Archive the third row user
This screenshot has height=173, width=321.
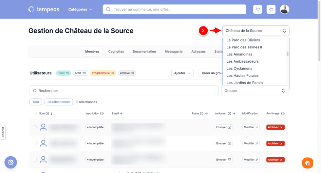tap(275, 160)
